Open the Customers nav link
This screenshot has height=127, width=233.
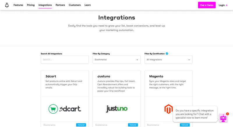(75, 5)
